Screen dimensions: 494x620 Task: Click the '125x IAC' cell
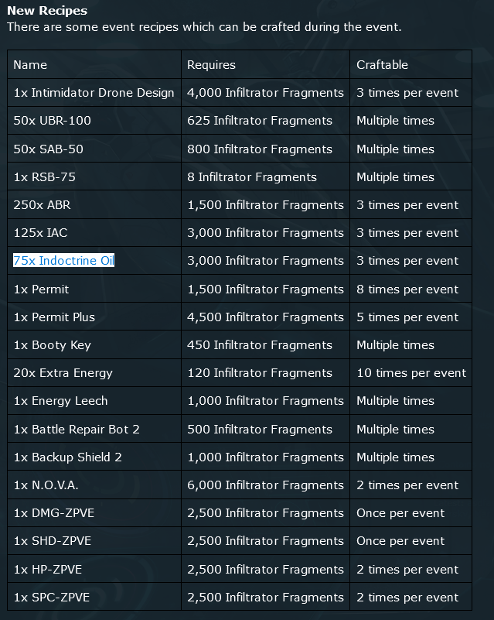pyautogui.click(x=94, y=232)
